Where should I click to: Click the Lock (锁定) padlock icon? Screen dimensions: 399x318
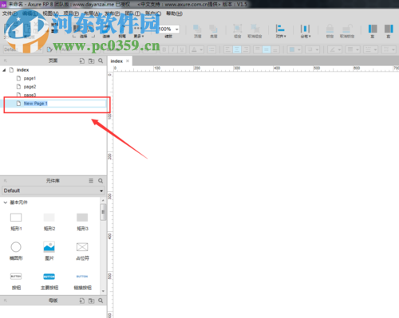(x=330, y=29)
